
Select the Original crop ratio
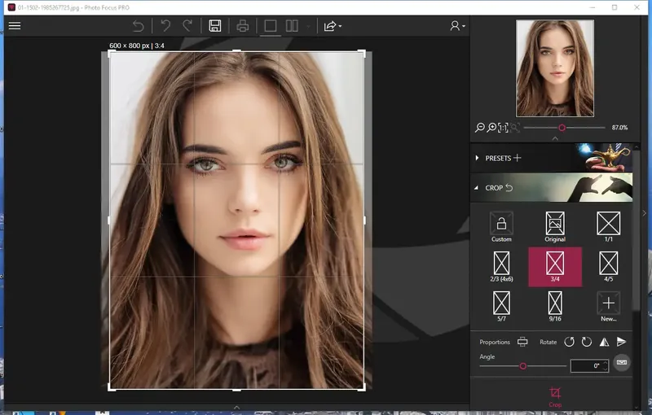pos(555,227)
